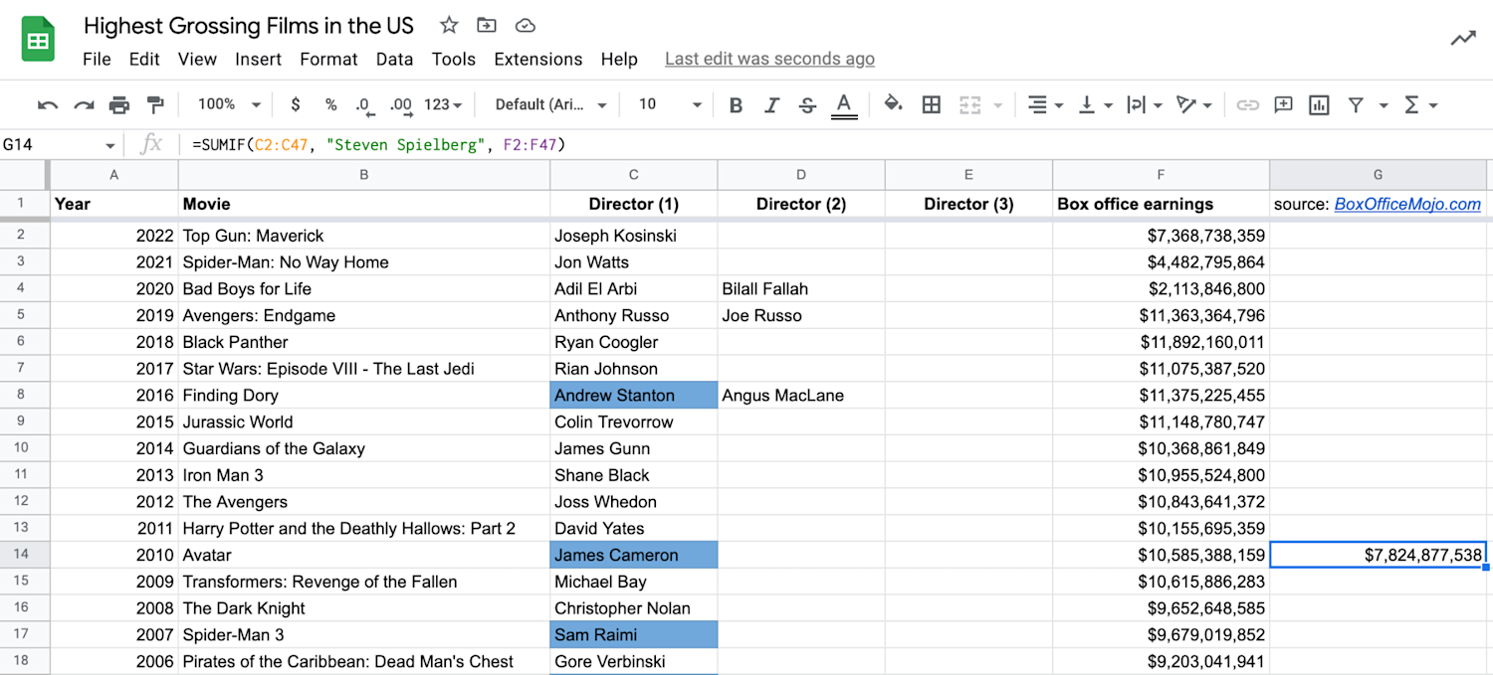1493x675 pixels.
Task: Select the Angus MacLane cell
Action: [800, 396]
